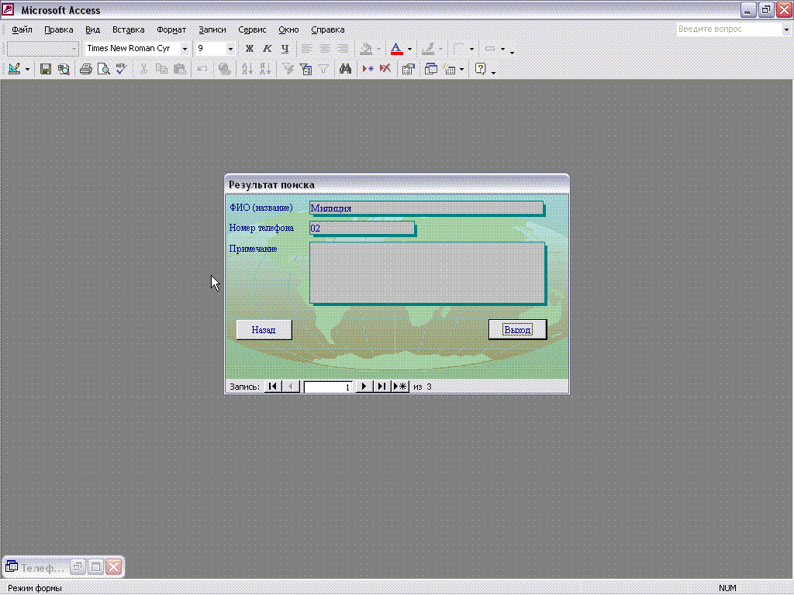Click the Print icon in toolbar
This screenshot has height=595, width=794.
86,69
